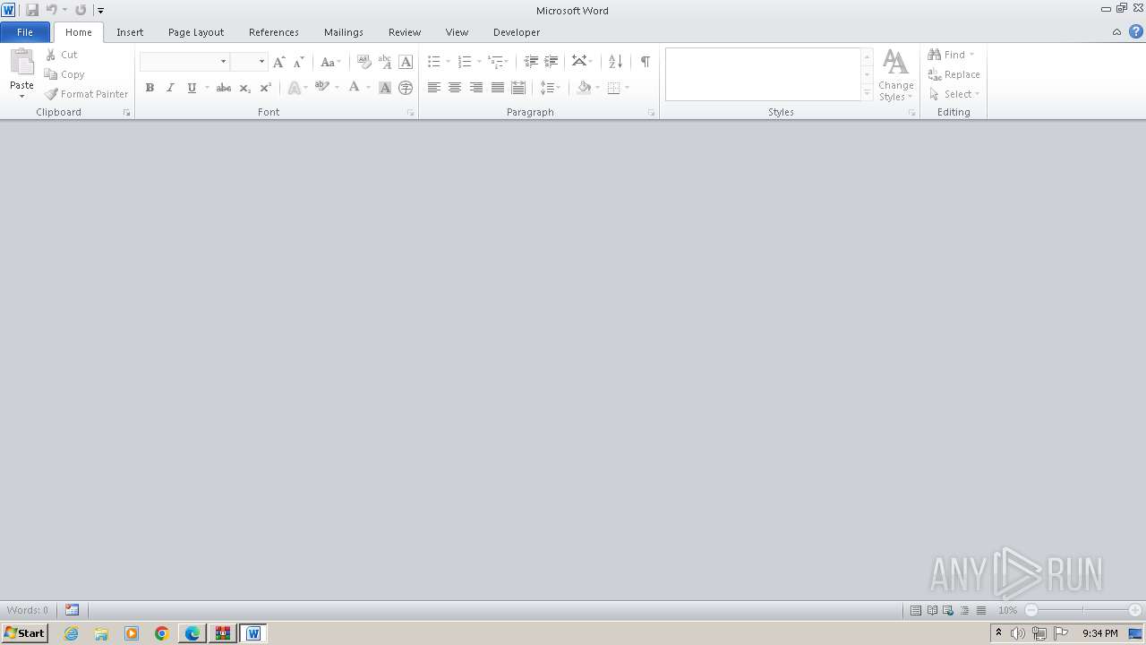This screenshot has width=1146, height=645.
Task: Click the Words: 0 status indicator
Action: click(x=28, y=610)
